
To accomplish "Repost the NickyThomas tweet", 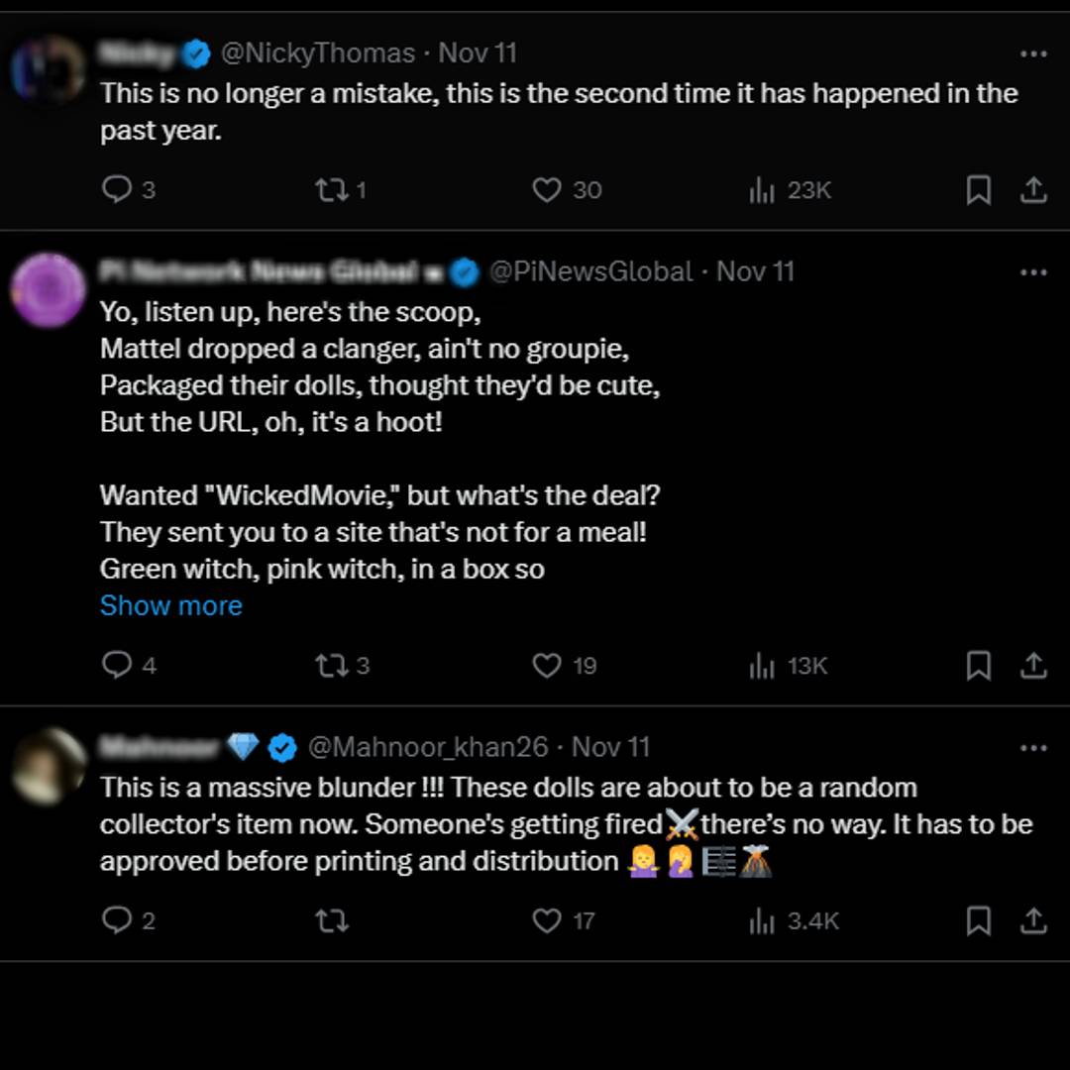I will coord(331,189).
